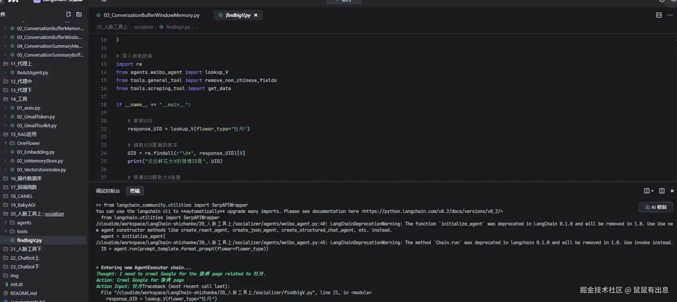Close the findbigV.py editor tab
The width and height of the screenshot is (677, 302).
256,15
